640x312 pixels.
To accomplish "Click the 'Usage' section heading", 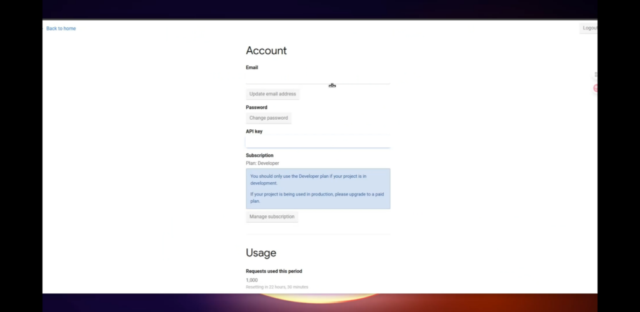I will click(261, 253).
